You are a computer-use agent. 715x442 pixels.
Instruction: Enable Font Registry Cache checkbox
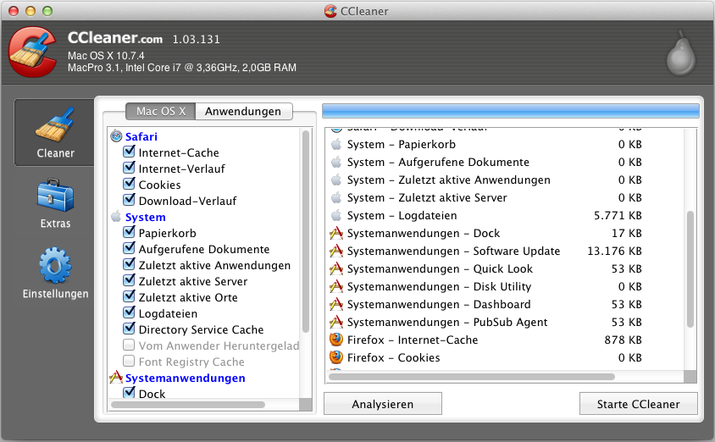(x=129, y=361)
